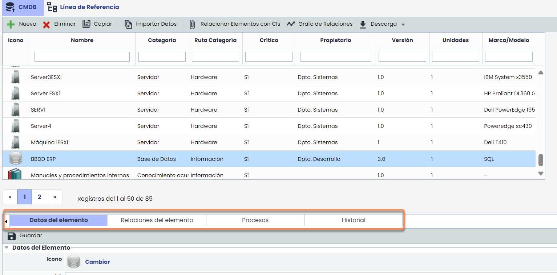557x275 pixels.
Task: Click the green plus Nuevo icon
Action: click(11, 24)
